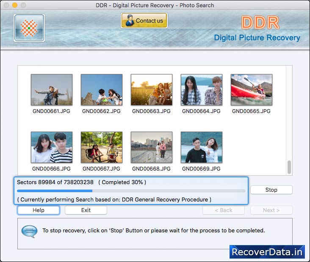Click the file name GND00665.JPG label
Screen dimensions: 310x262
click(x=251, y=111)
